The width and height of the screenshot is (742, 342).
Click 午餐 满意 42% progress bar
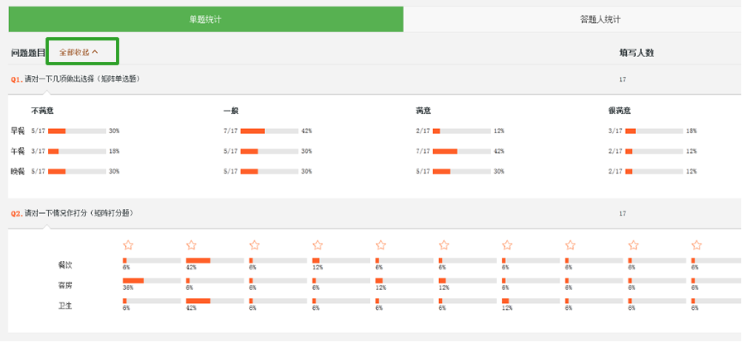coord(462,151)
